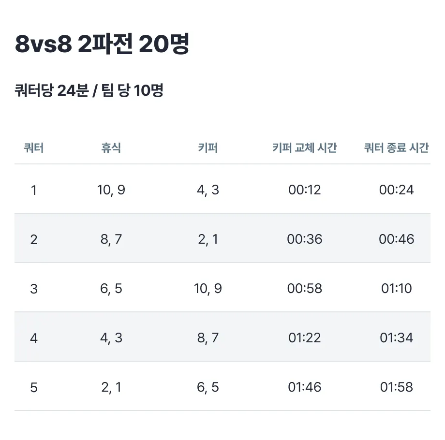
Task: Click the 01:10 quarter end time
Action: coord(397,289)
